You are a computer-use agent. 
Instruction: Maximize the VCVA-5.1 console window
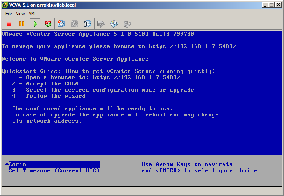point(272,5)
